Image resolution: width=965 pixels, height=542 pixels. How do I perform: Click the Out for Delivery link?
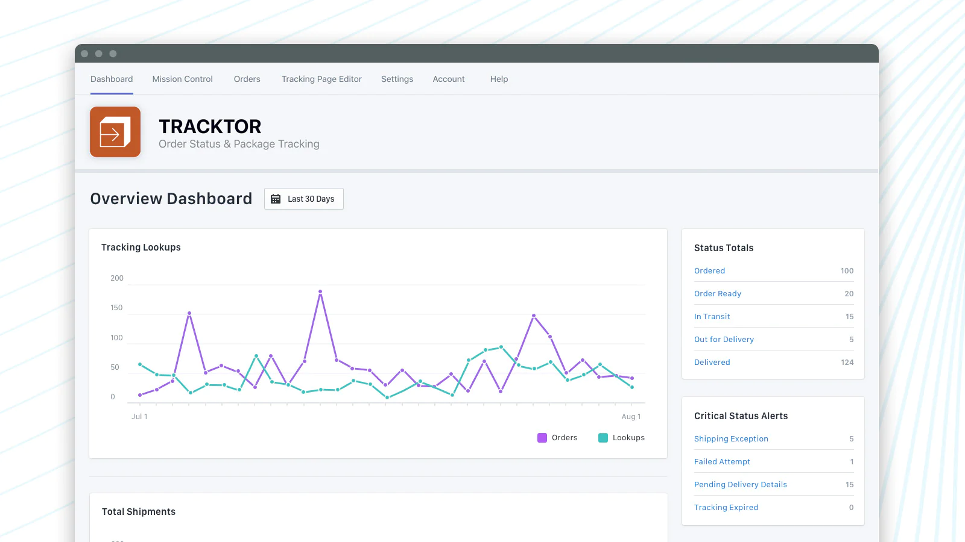tap(724, 340)
